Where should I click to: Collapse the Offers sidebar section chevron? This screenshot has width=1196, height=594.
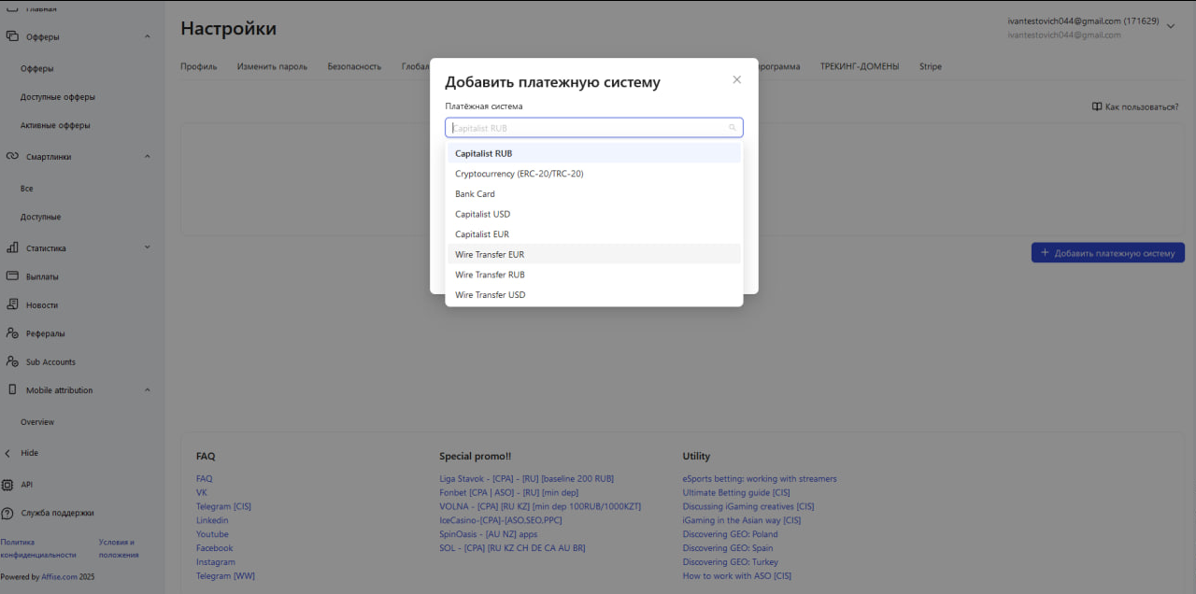(x=148, y=36)
